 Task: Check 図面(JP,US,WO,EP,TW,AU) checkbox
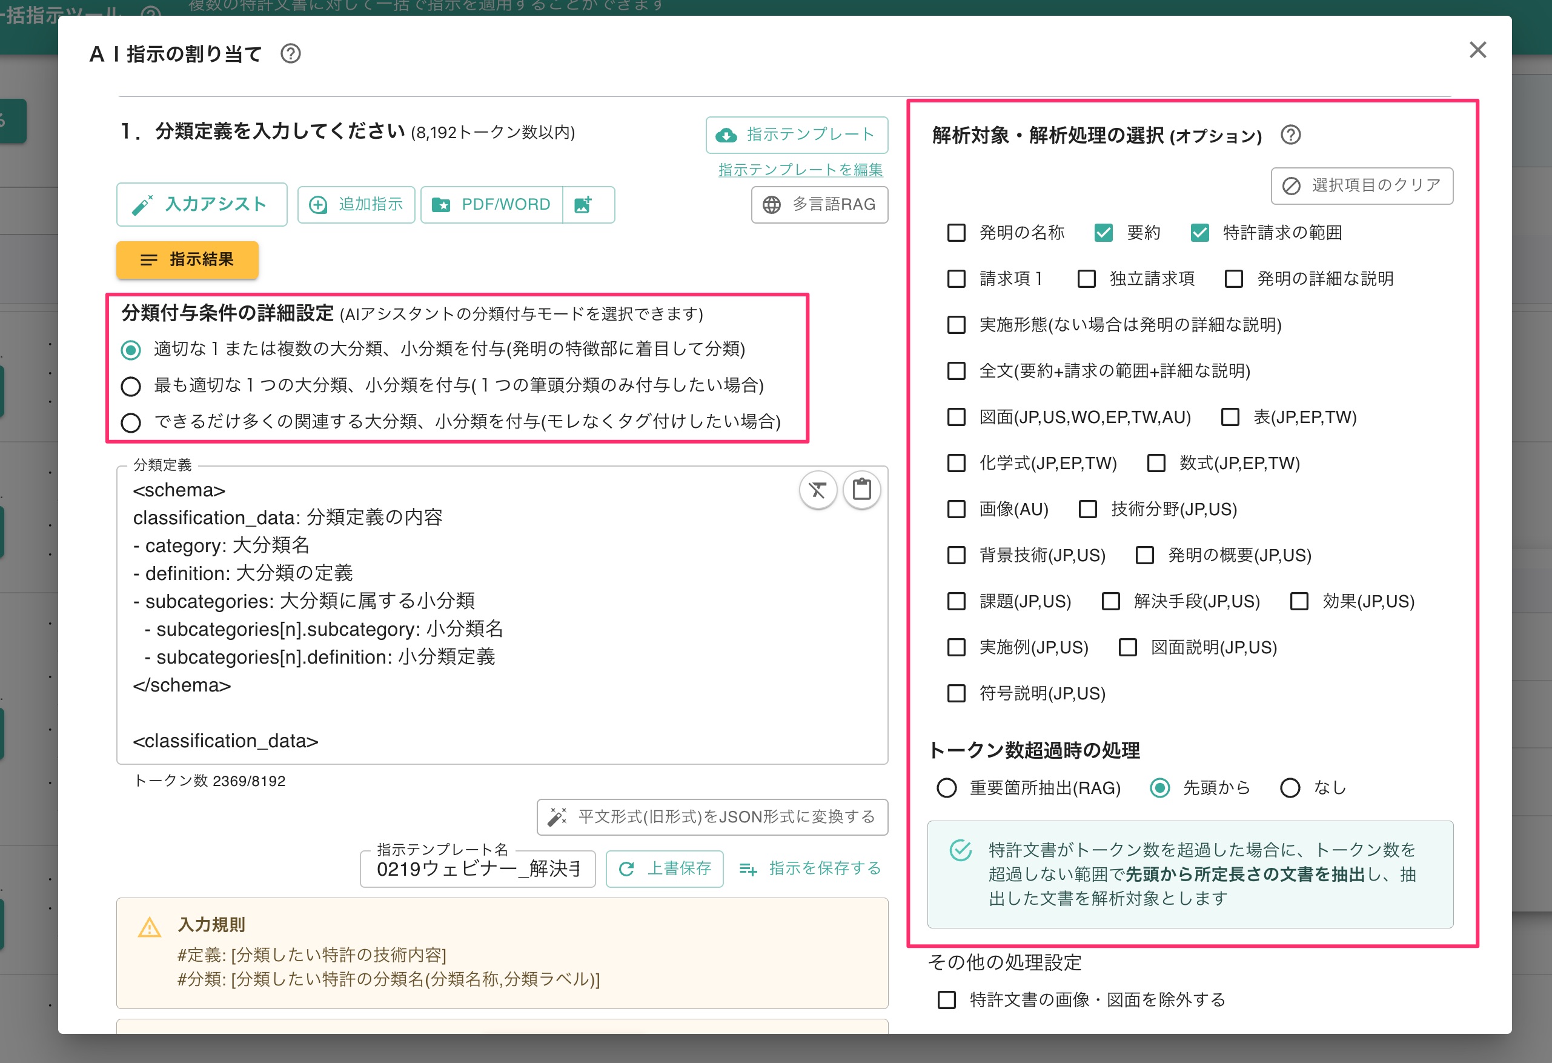957,417
